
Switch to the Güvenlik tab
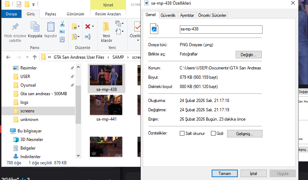168,15
